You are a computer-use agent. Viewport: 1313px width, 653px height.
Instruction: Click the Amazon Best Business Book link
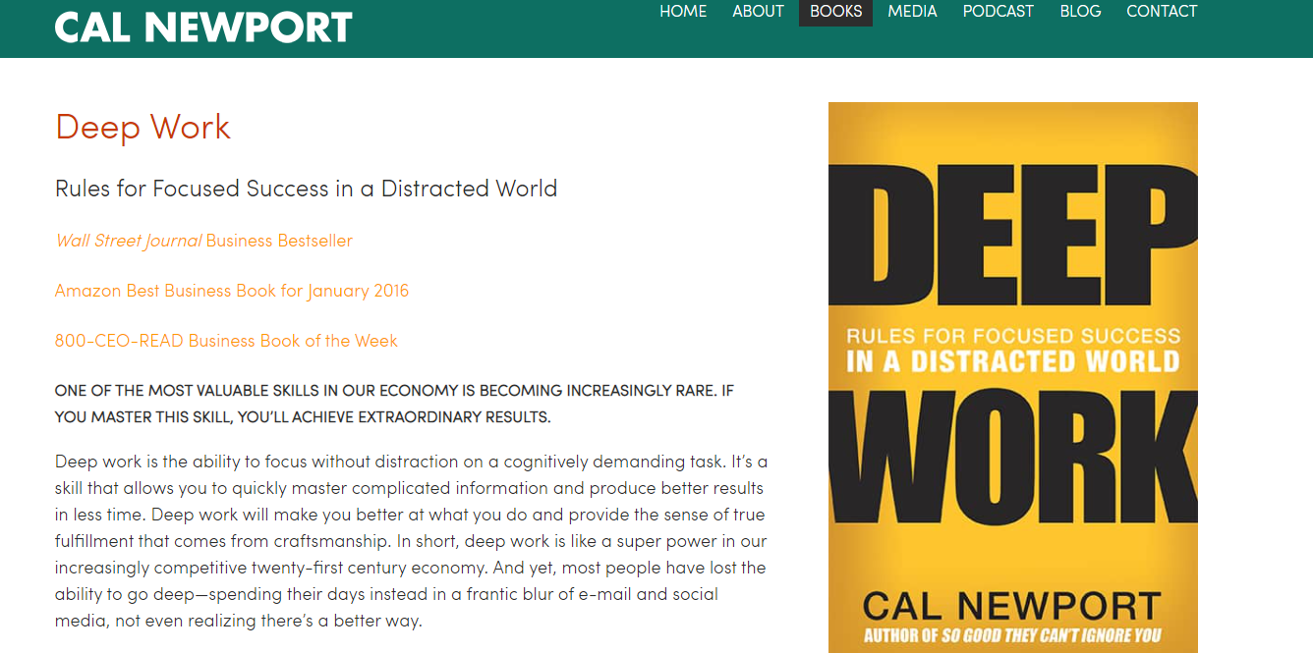232,290
